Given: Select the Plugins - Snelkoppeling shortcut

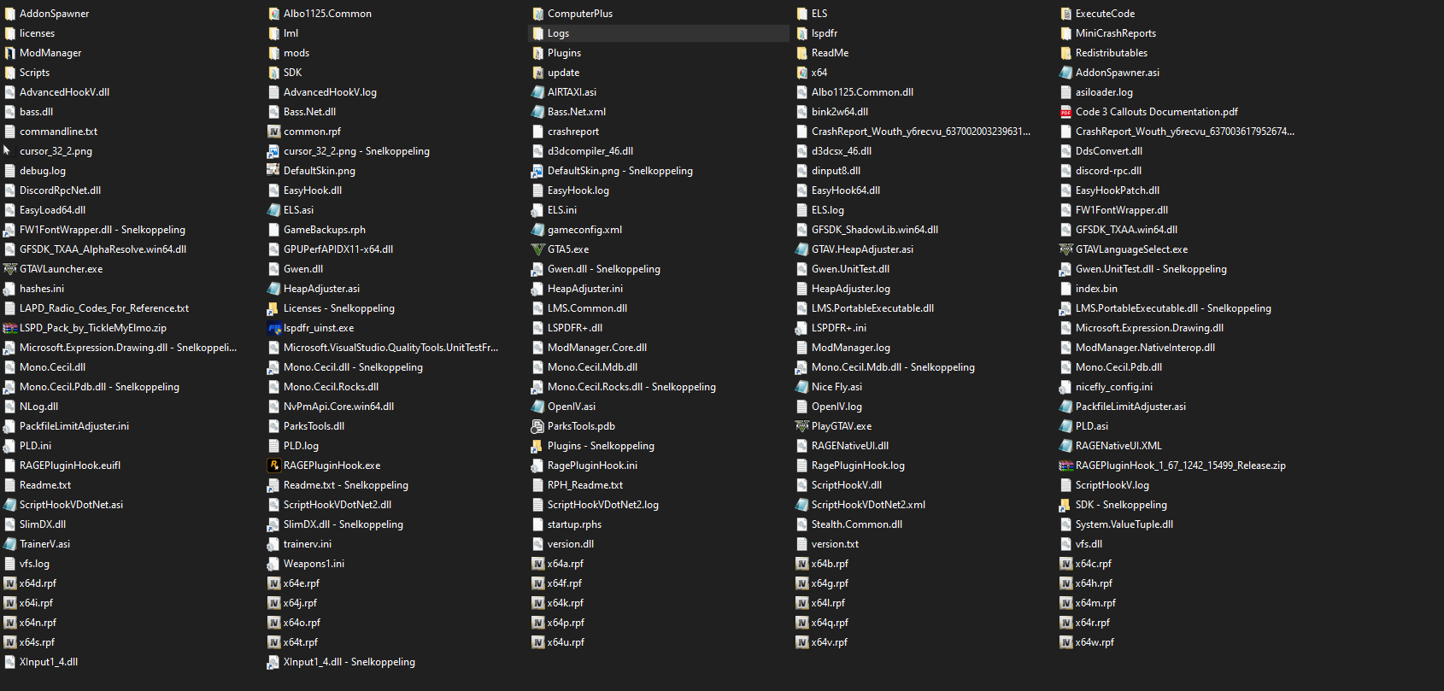Looking at the screenshot, I should (x=593, y=446).
